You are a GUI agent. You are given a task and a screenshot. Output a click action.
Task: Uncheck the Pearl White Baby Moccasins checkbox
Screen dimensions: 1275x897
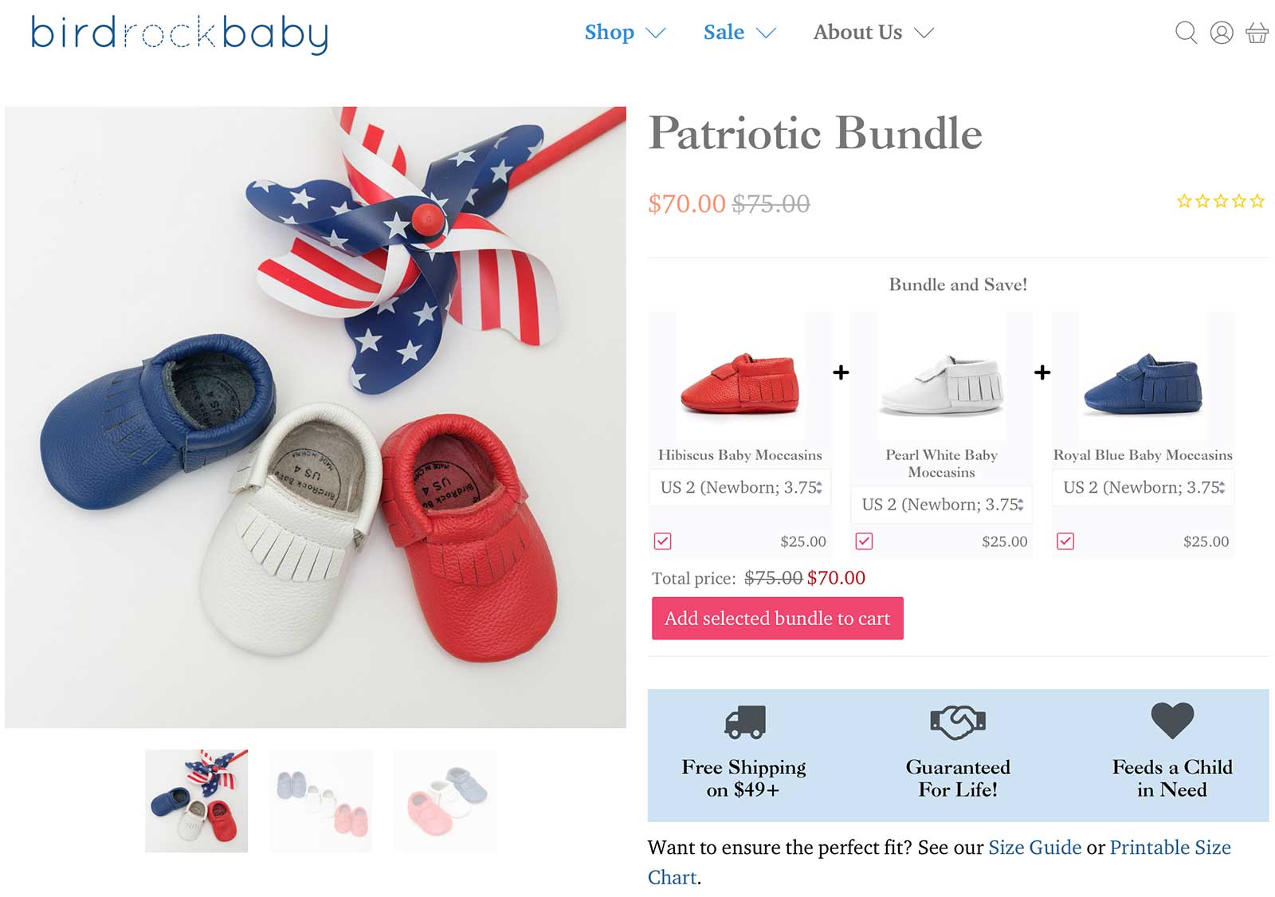coord(864,543)
